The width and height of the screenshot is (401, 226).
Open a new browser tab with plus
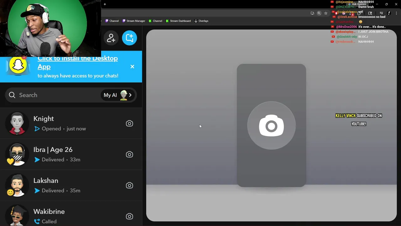tap(105, 4)
